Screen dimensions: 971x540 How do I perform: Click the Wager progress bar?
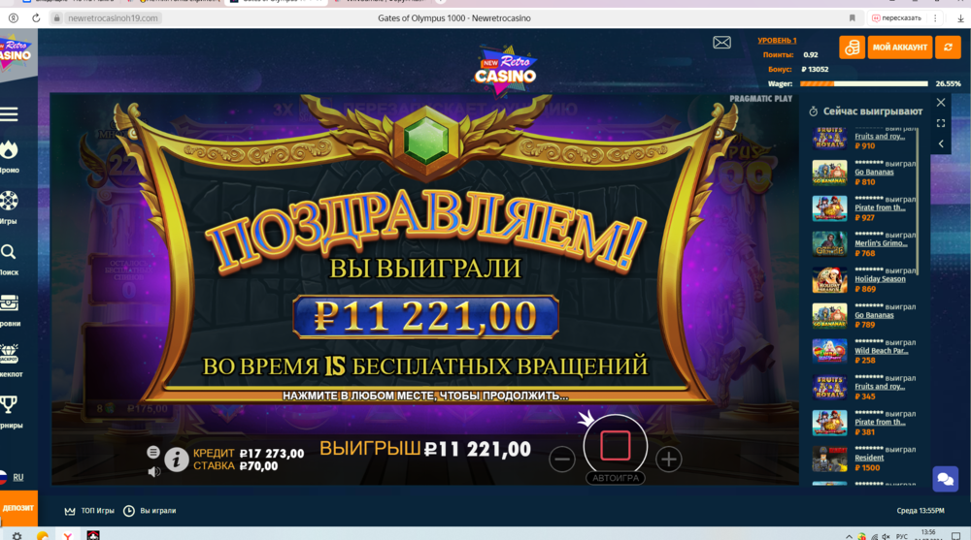863,83
